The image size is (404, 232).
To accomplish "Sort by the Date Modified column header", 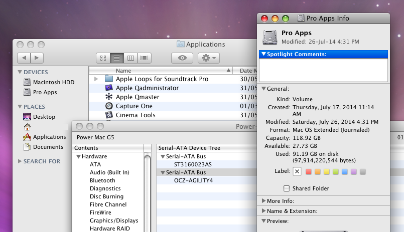I will (x=245, y=71).
